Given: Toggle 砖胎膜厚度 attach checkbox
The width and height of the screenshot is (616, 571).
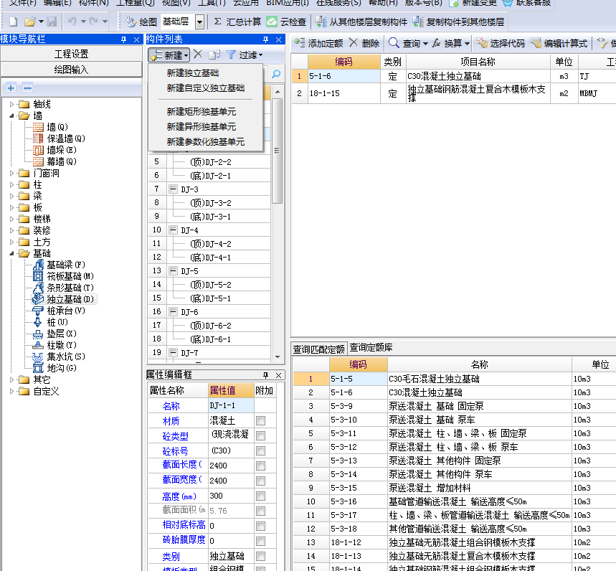Looking at the screenshot, I should pyautogui.click(x=260, y=541).
